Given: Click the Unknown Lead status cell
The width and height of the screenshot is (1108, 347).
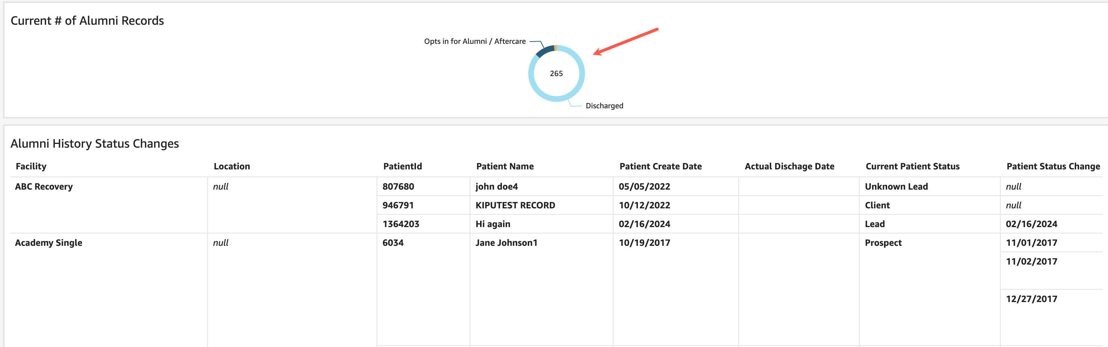Looking at the screenshot, I should [896, 186].
